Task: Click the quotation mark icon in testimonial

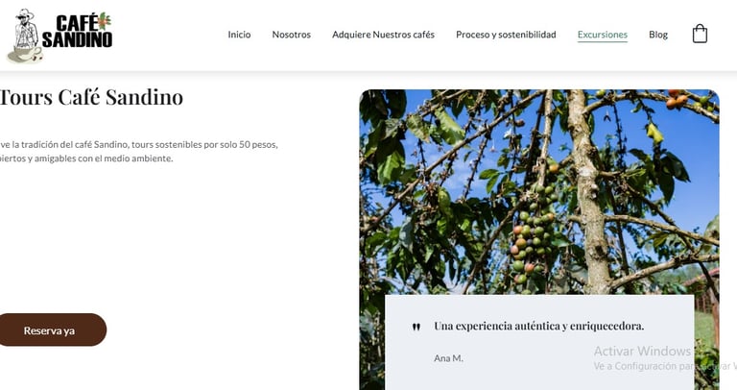Action: click(416, 327)
